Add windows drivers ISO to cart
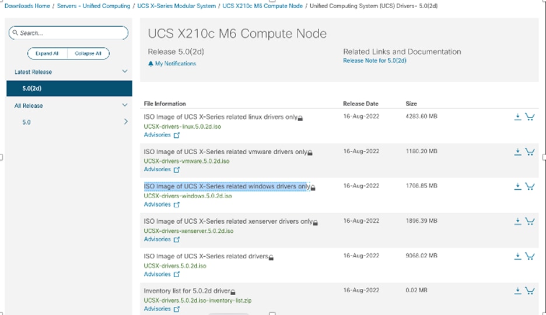This screenshot has width=546, height=315. pyautogui.click(x=530, y=186)
